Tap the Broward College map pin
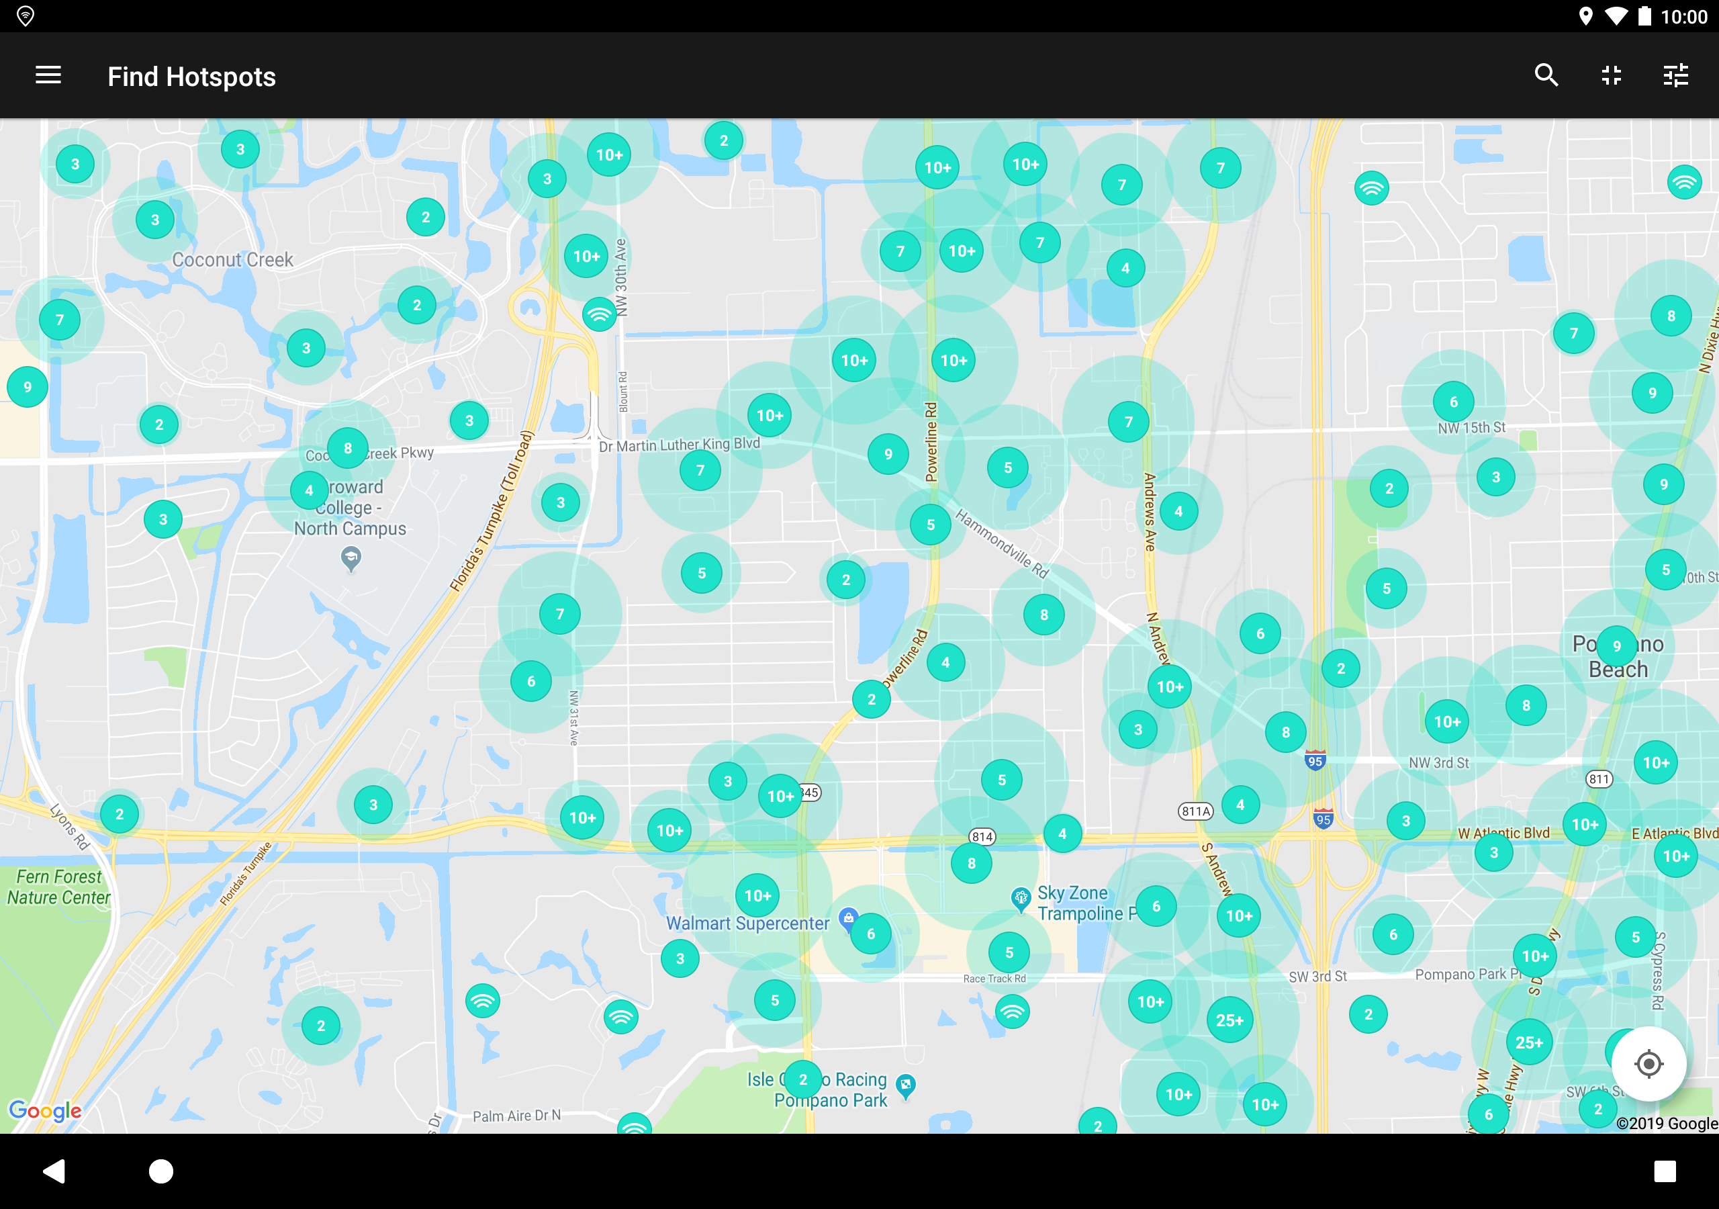Screen dimensions: 1719x1209 point(351,559)
